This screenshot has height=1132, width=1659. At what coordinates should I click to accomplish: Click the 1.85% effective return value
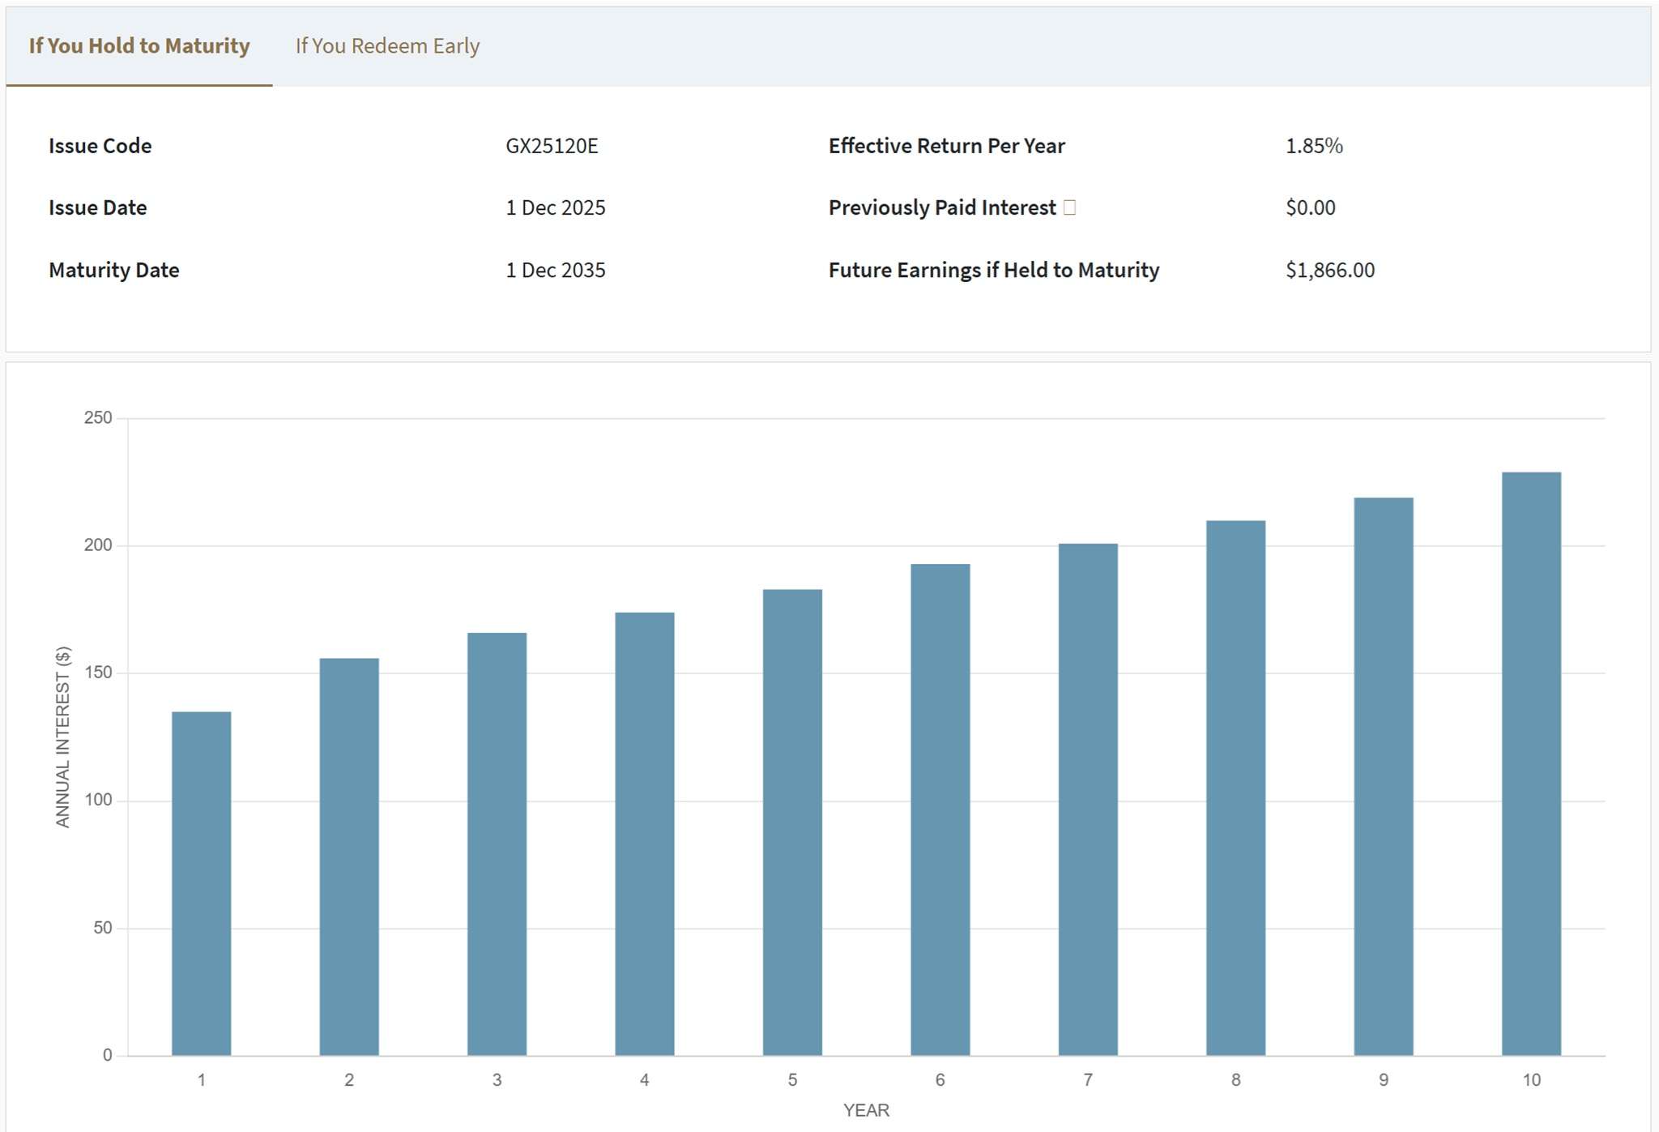point(1314,146)
